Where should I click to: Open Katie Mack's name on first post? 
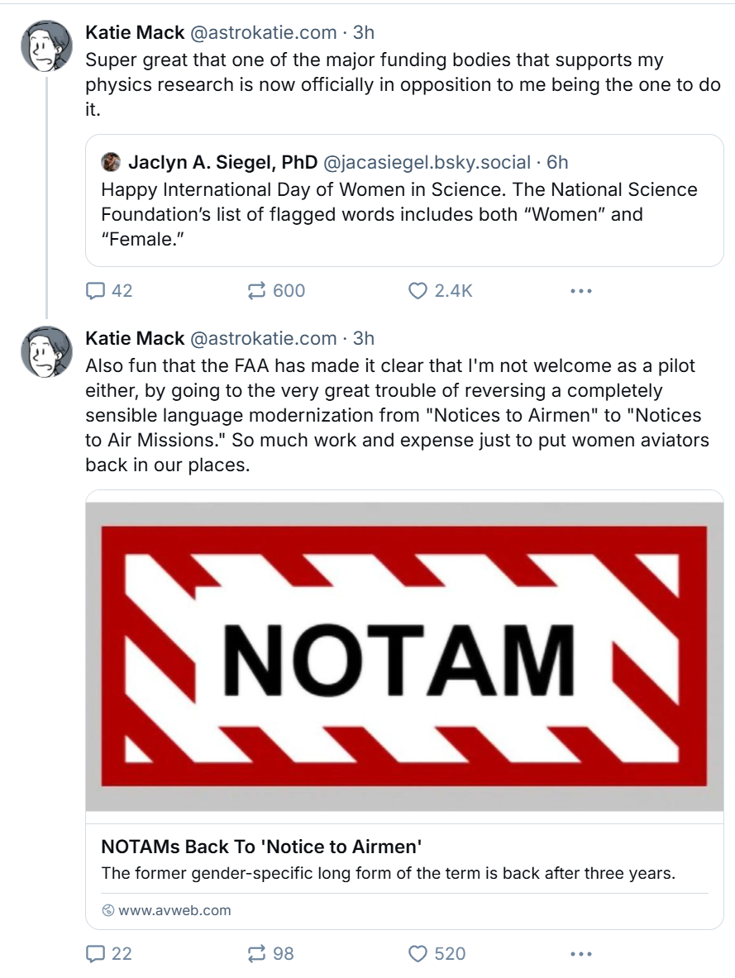tap(135, 33)
